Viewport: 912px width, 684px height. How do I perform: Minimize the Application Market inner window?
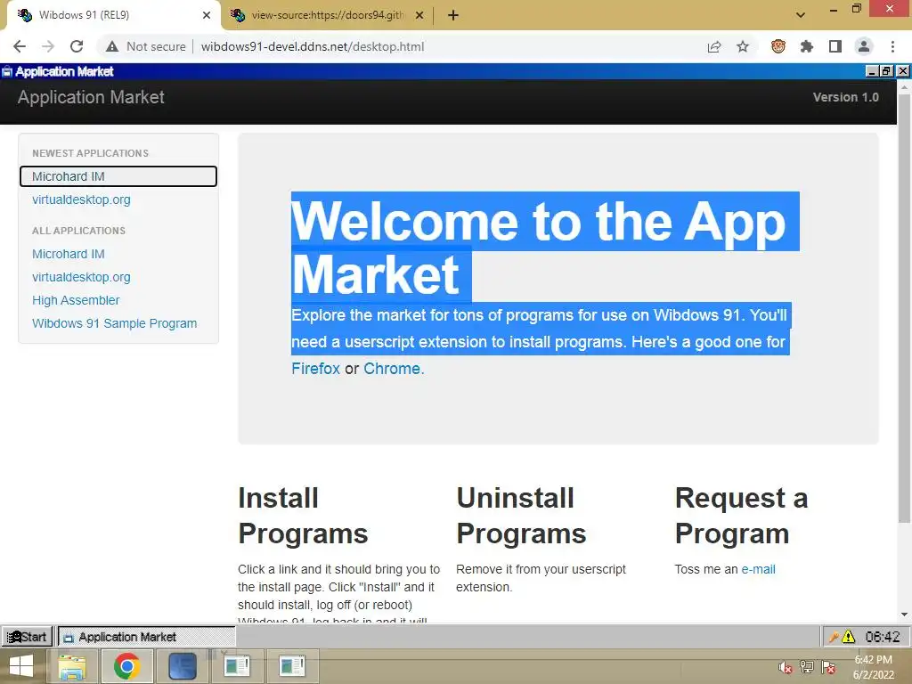coord(871,71)
